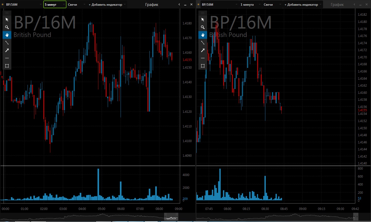This screenshot has height=222, width=371.
Task: Click the red 1.4155 current price label in the left chart
Action: tap(187, 60)
